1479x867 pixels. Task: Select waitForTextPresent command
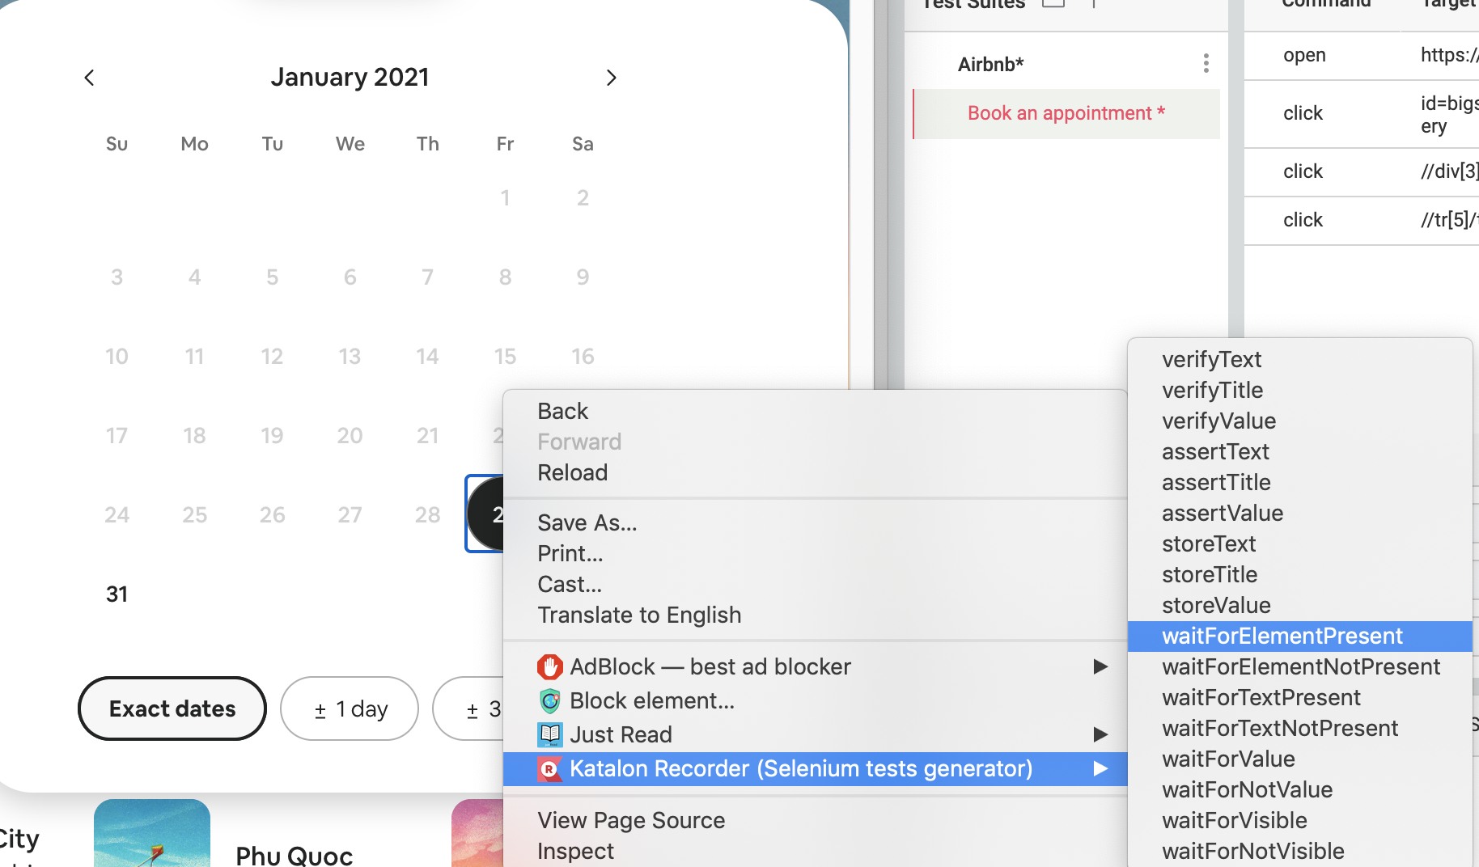tap(1300, 697)
